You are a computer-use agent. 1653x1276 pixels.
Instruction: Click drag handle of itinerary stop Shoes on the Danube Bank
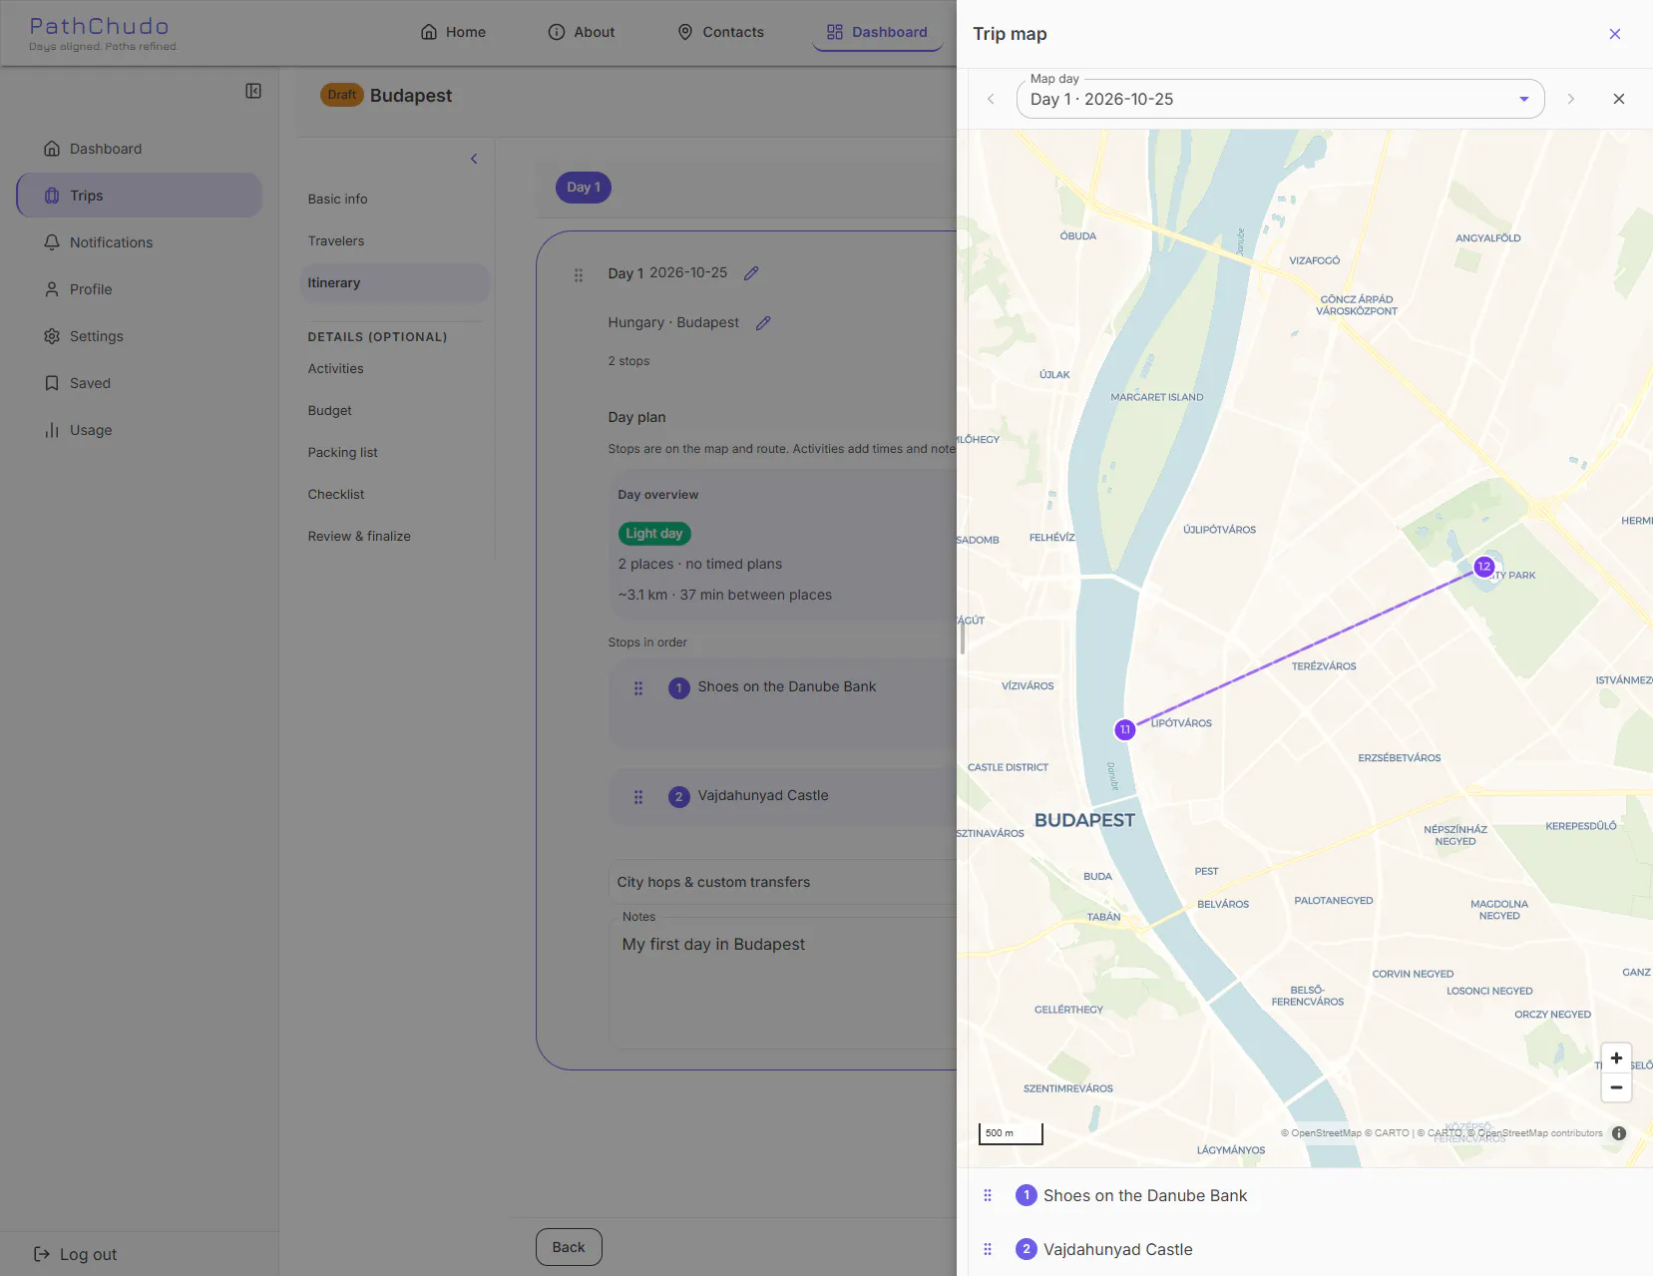pos(638,688)
